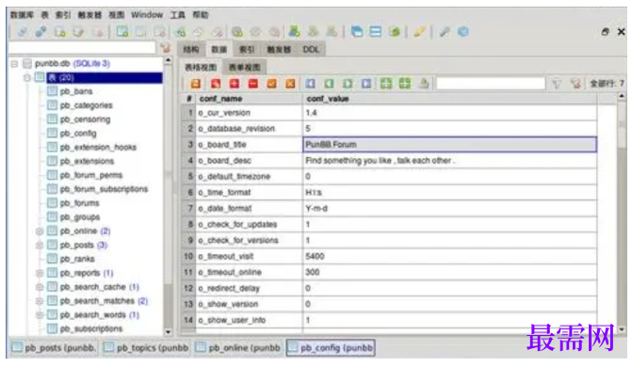Expand the pb_search_cache table node
This screenshot has width=632, height=367.
coord(40,287)
